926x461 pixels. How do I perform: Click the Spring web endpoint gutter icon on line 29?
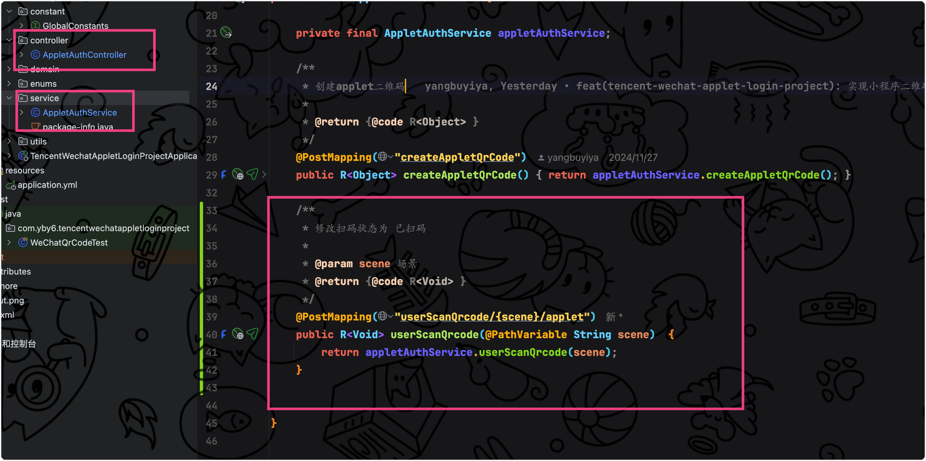[238, 175]
